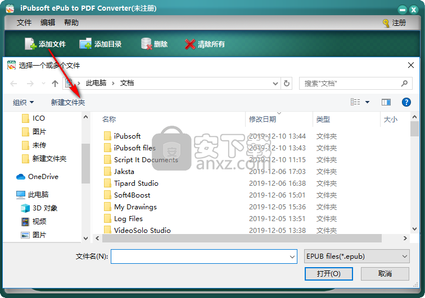Click the ICO folder icon in sidebar
Image resolution: width=425 pixels, height=298 pixels.
coord(25,118)
